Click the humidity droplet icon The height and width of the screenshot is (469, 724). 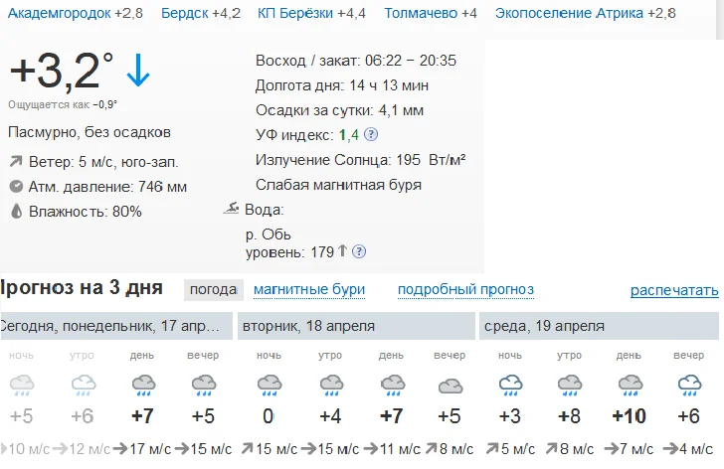click(x=16, y=211)
